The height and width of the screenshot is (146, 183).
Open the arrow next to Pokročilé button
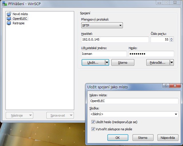(172, 63)
